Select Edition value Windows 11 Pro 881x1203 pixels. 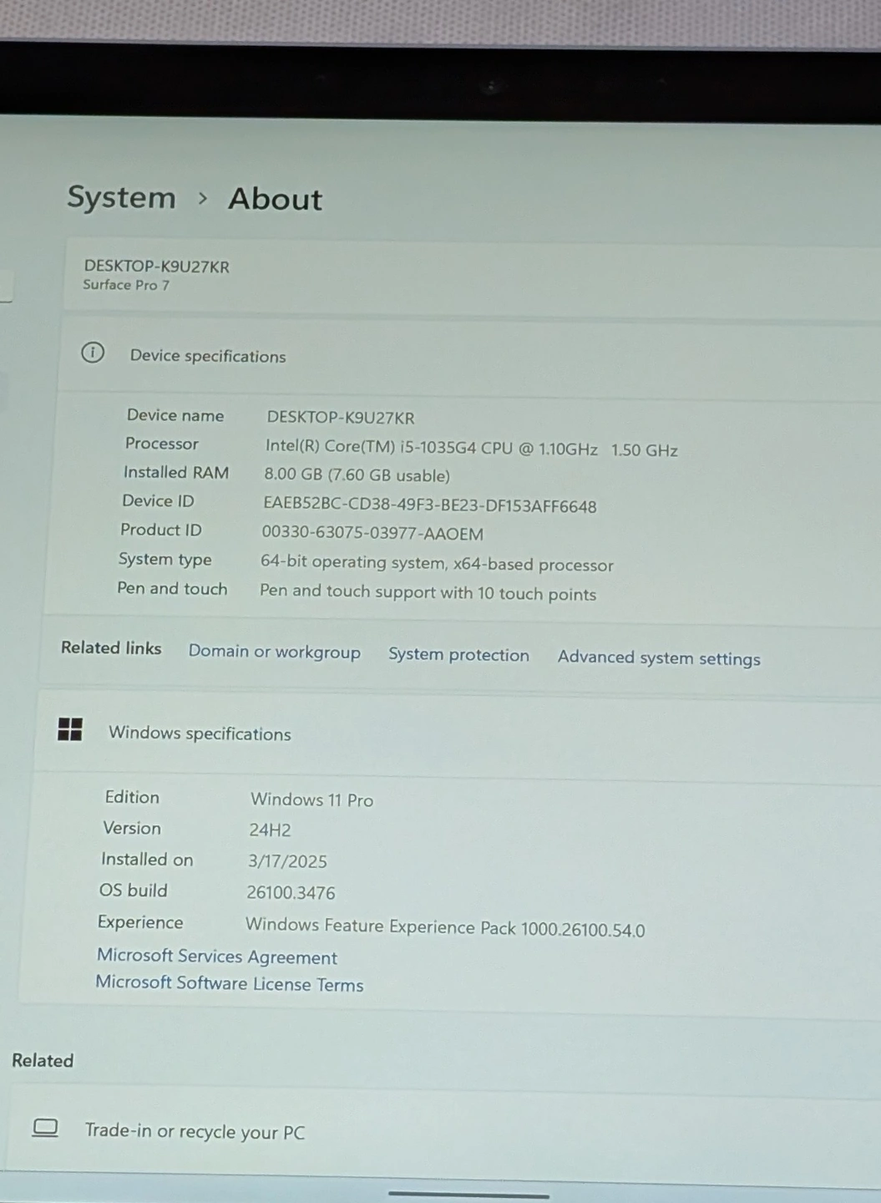(312, 799)
